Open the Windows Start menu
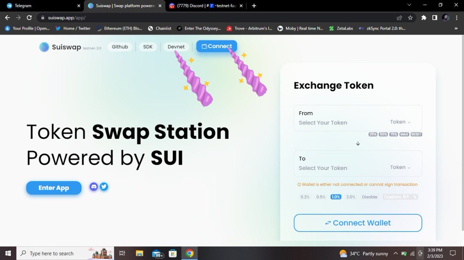The image size is (464, 260). click(8, 253)
